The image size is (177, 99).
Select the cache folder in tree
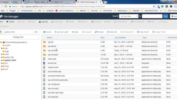[7, 45]
